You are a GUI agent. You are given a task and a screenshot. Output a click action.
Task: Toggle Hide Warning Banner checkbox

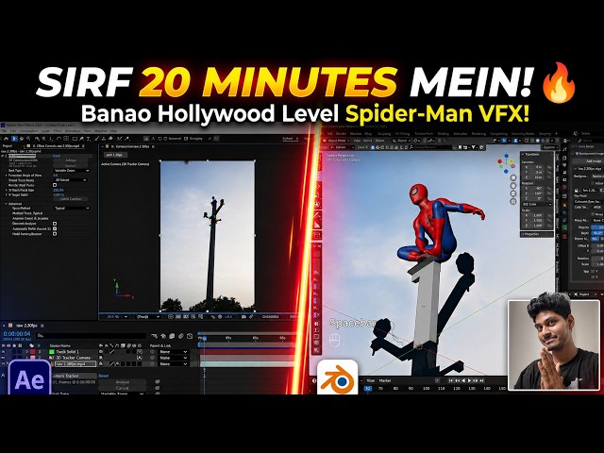55,233
